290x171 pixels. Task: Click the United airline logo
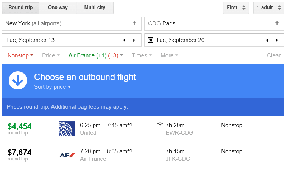[67, 129]
